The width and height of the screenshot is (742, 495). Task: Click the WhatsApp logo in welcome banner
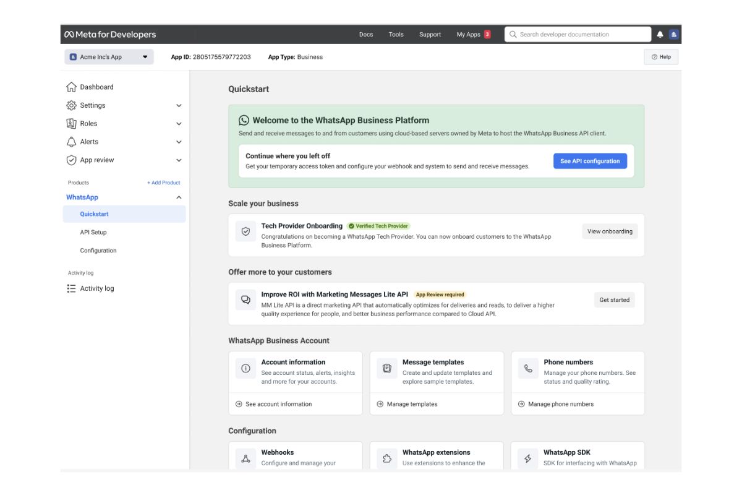tap(244, 121)
